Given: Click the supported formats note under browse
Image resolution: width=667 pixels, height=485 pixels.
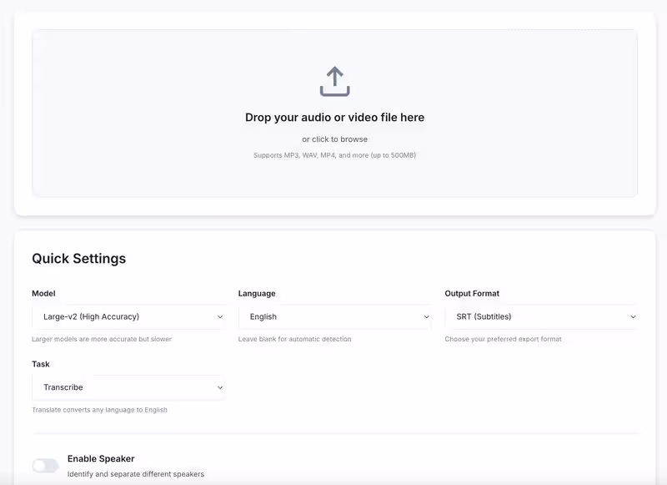Looking at the screenshot, I should coord(334,155).
